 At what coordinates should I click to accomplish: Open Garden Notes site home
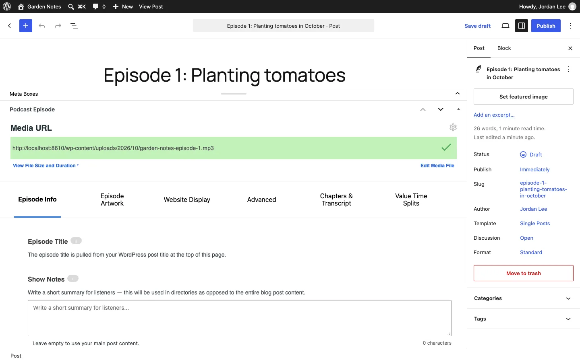tap(39, 6)
